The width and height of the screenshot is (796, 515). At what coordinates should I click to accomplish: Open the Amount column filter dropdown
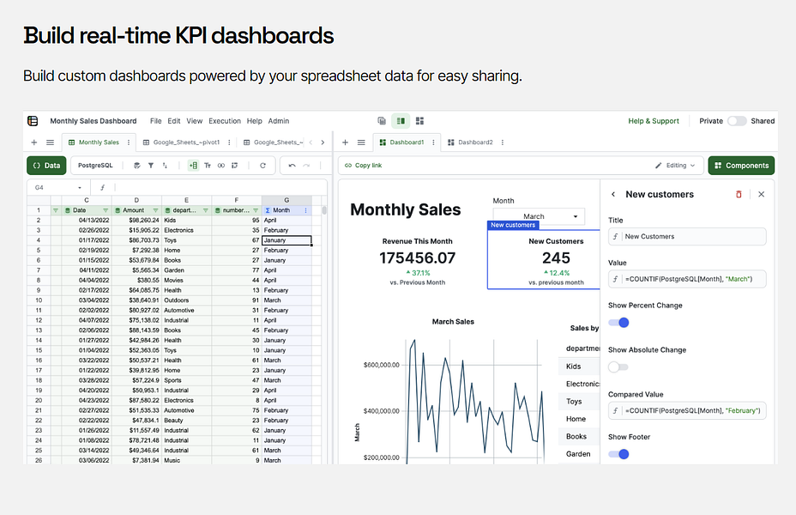[x=155, y=210]
